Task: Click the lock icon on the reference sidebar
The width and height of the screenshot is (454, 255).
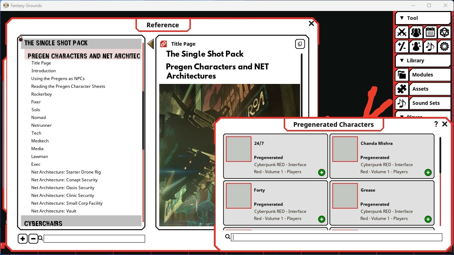Action: click(21, 39)
